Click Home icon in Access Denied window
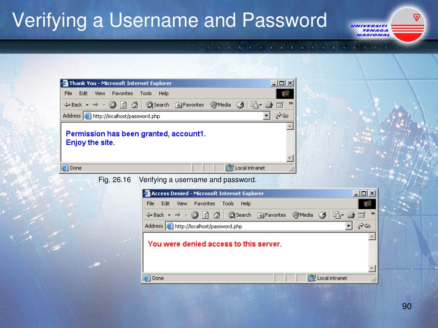Image resolution: width=438 pixels, height=328 pixels. pyautogui.click(x=217, y=215)
